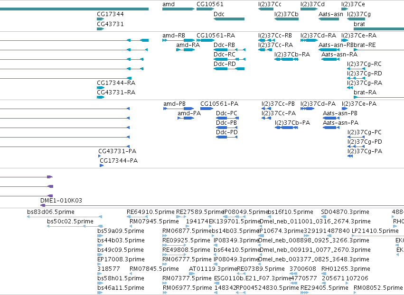Viewport: 404px width, 295px height.
Task: Select EST feature RE29405.5prime
Action: pos(305,293)
